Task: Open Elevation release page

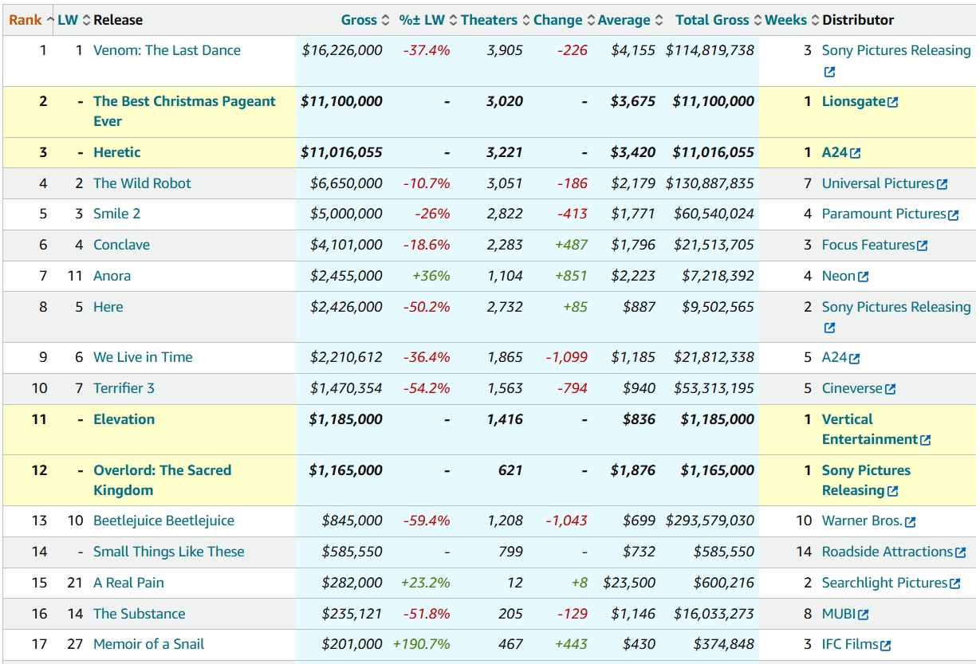Action: click(124, 419)
